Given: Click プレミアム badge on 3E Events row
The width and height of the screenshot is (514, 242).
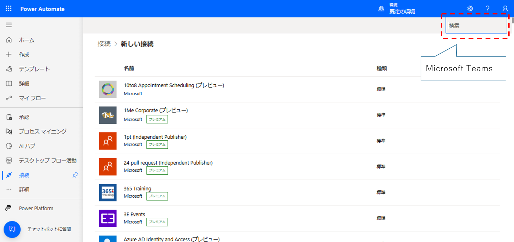Looking at the screenshot, I should 157,222.
